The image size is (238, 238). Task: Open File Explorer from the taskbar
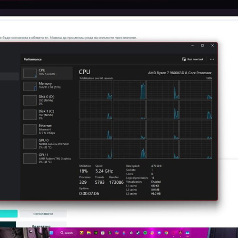coord(89,233)
